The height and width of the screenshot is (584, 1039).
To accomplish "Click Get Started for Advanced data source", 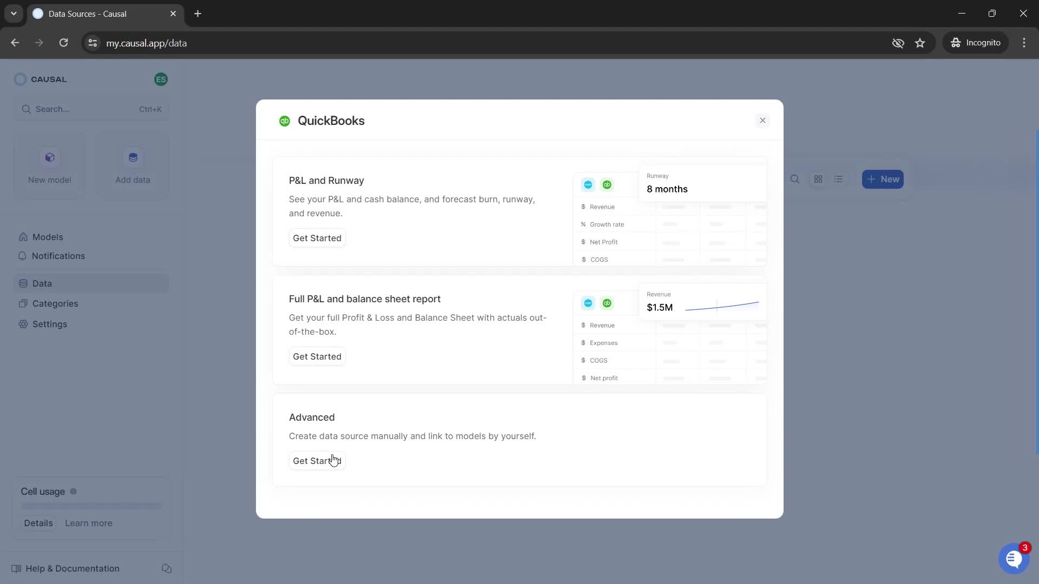I will [x=317, y=461].
